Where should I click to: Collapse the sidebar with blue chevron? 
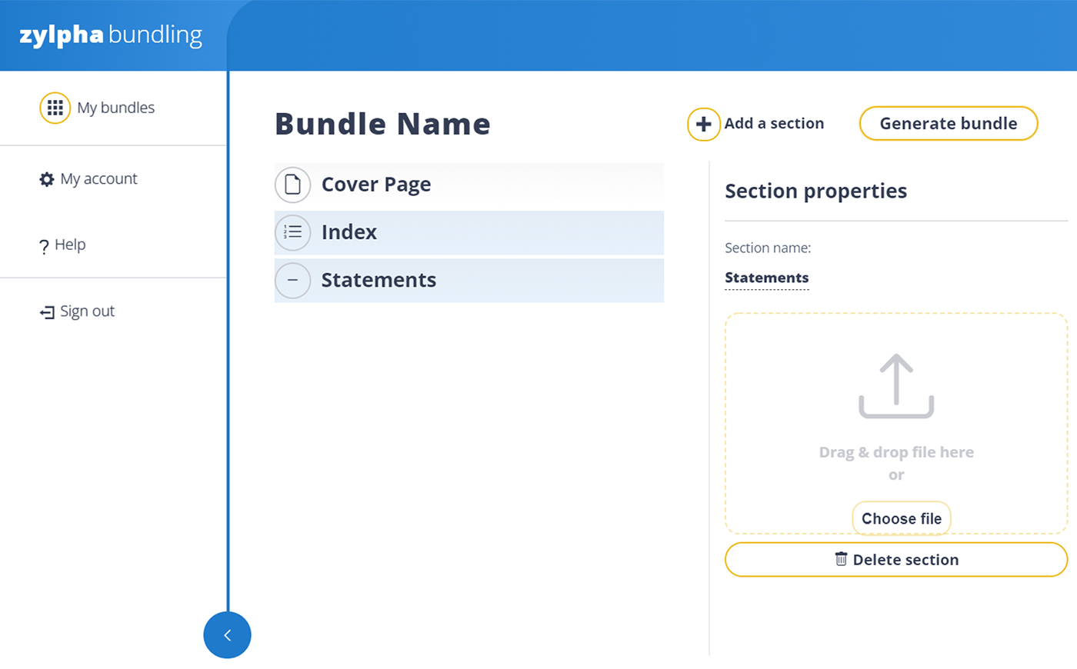click(x=227, y=635)
